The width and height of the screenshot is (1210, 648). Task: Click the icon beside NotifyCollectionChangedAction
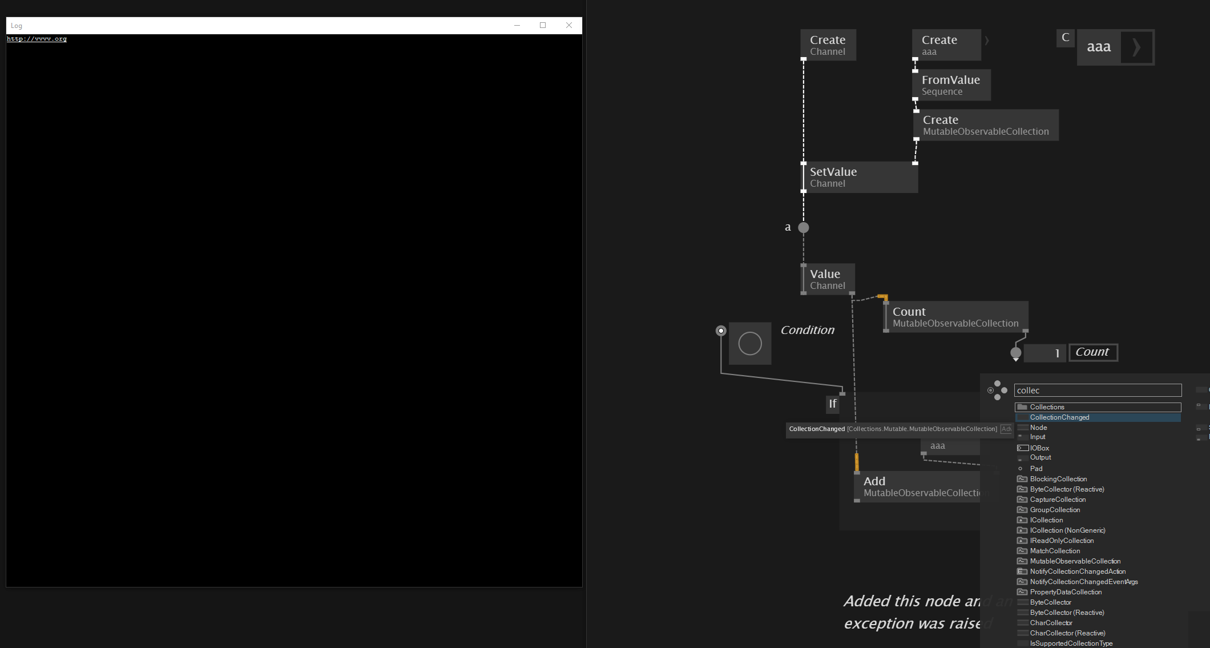pyautogui.click(x=1022, y=571)
